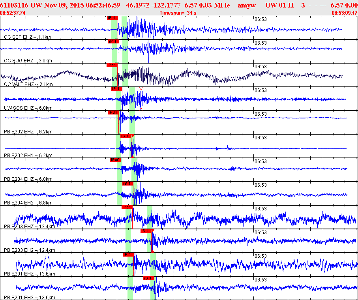The width and height of the screenshot is (358, 300).
Task: Select the iPd1 pick flag on PB B202 EHZ
Action: [x=113, y=112]
